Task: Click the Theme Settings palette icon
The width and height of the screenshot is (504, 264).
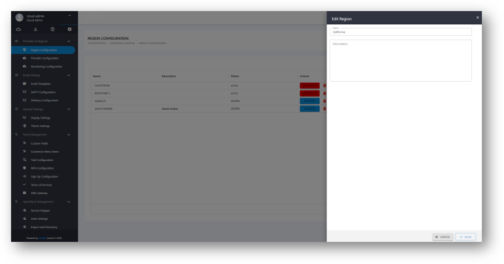Action: click(x=25, y=126)
